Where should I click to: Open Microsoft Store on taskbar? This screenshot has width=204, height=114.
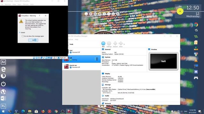pos(36,111)
